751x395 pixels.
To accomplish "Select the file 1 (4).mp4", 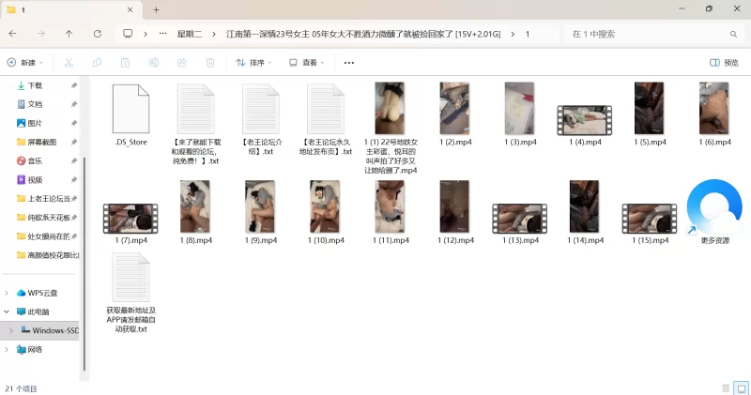I will coord(585,126).
